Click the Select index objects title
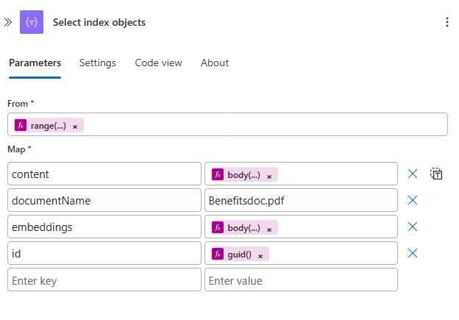This screenshot has height=320, width=459. (x=99, y=22)
